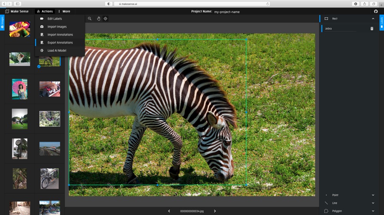Viewport: 384px width, 215px height.
Task: Expand the Point tool section
Action: tap(372, 195)
